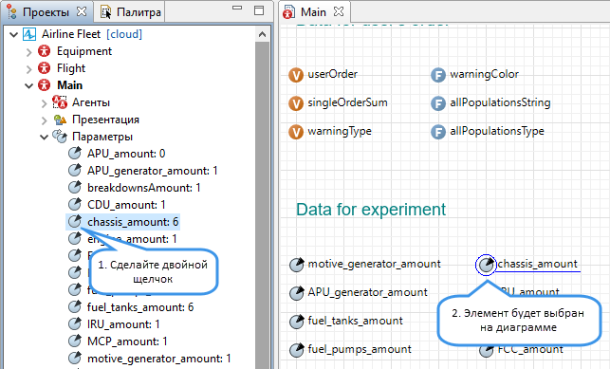Click the warningColor label on diagram

click(x=485, y=74)
